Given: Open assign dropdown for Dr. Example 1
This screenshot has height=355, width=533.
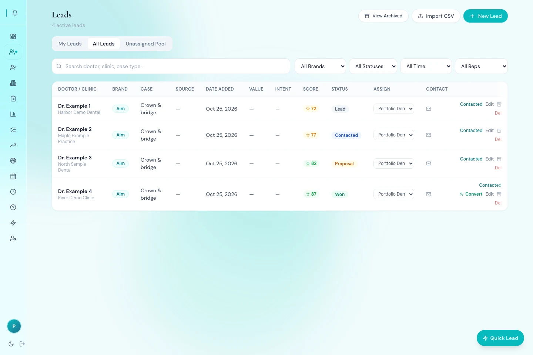Looking at the screenshot, I should tap(393, 109).
